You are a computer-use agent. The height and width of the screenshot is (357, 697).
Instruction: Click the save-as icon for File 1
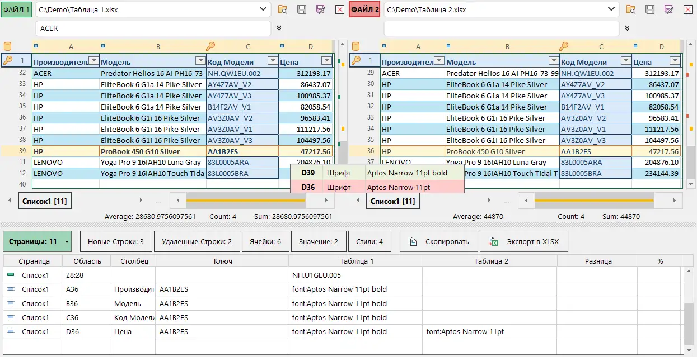(x=321, y=9)
